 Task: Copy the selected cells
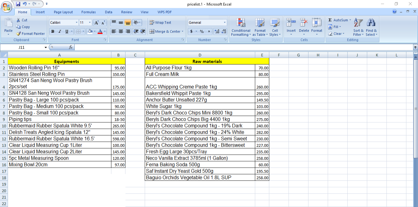[x=23, y=27]
